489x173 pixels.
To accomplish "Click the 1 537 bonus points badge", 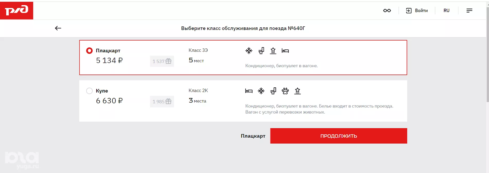I will point(162,61).
